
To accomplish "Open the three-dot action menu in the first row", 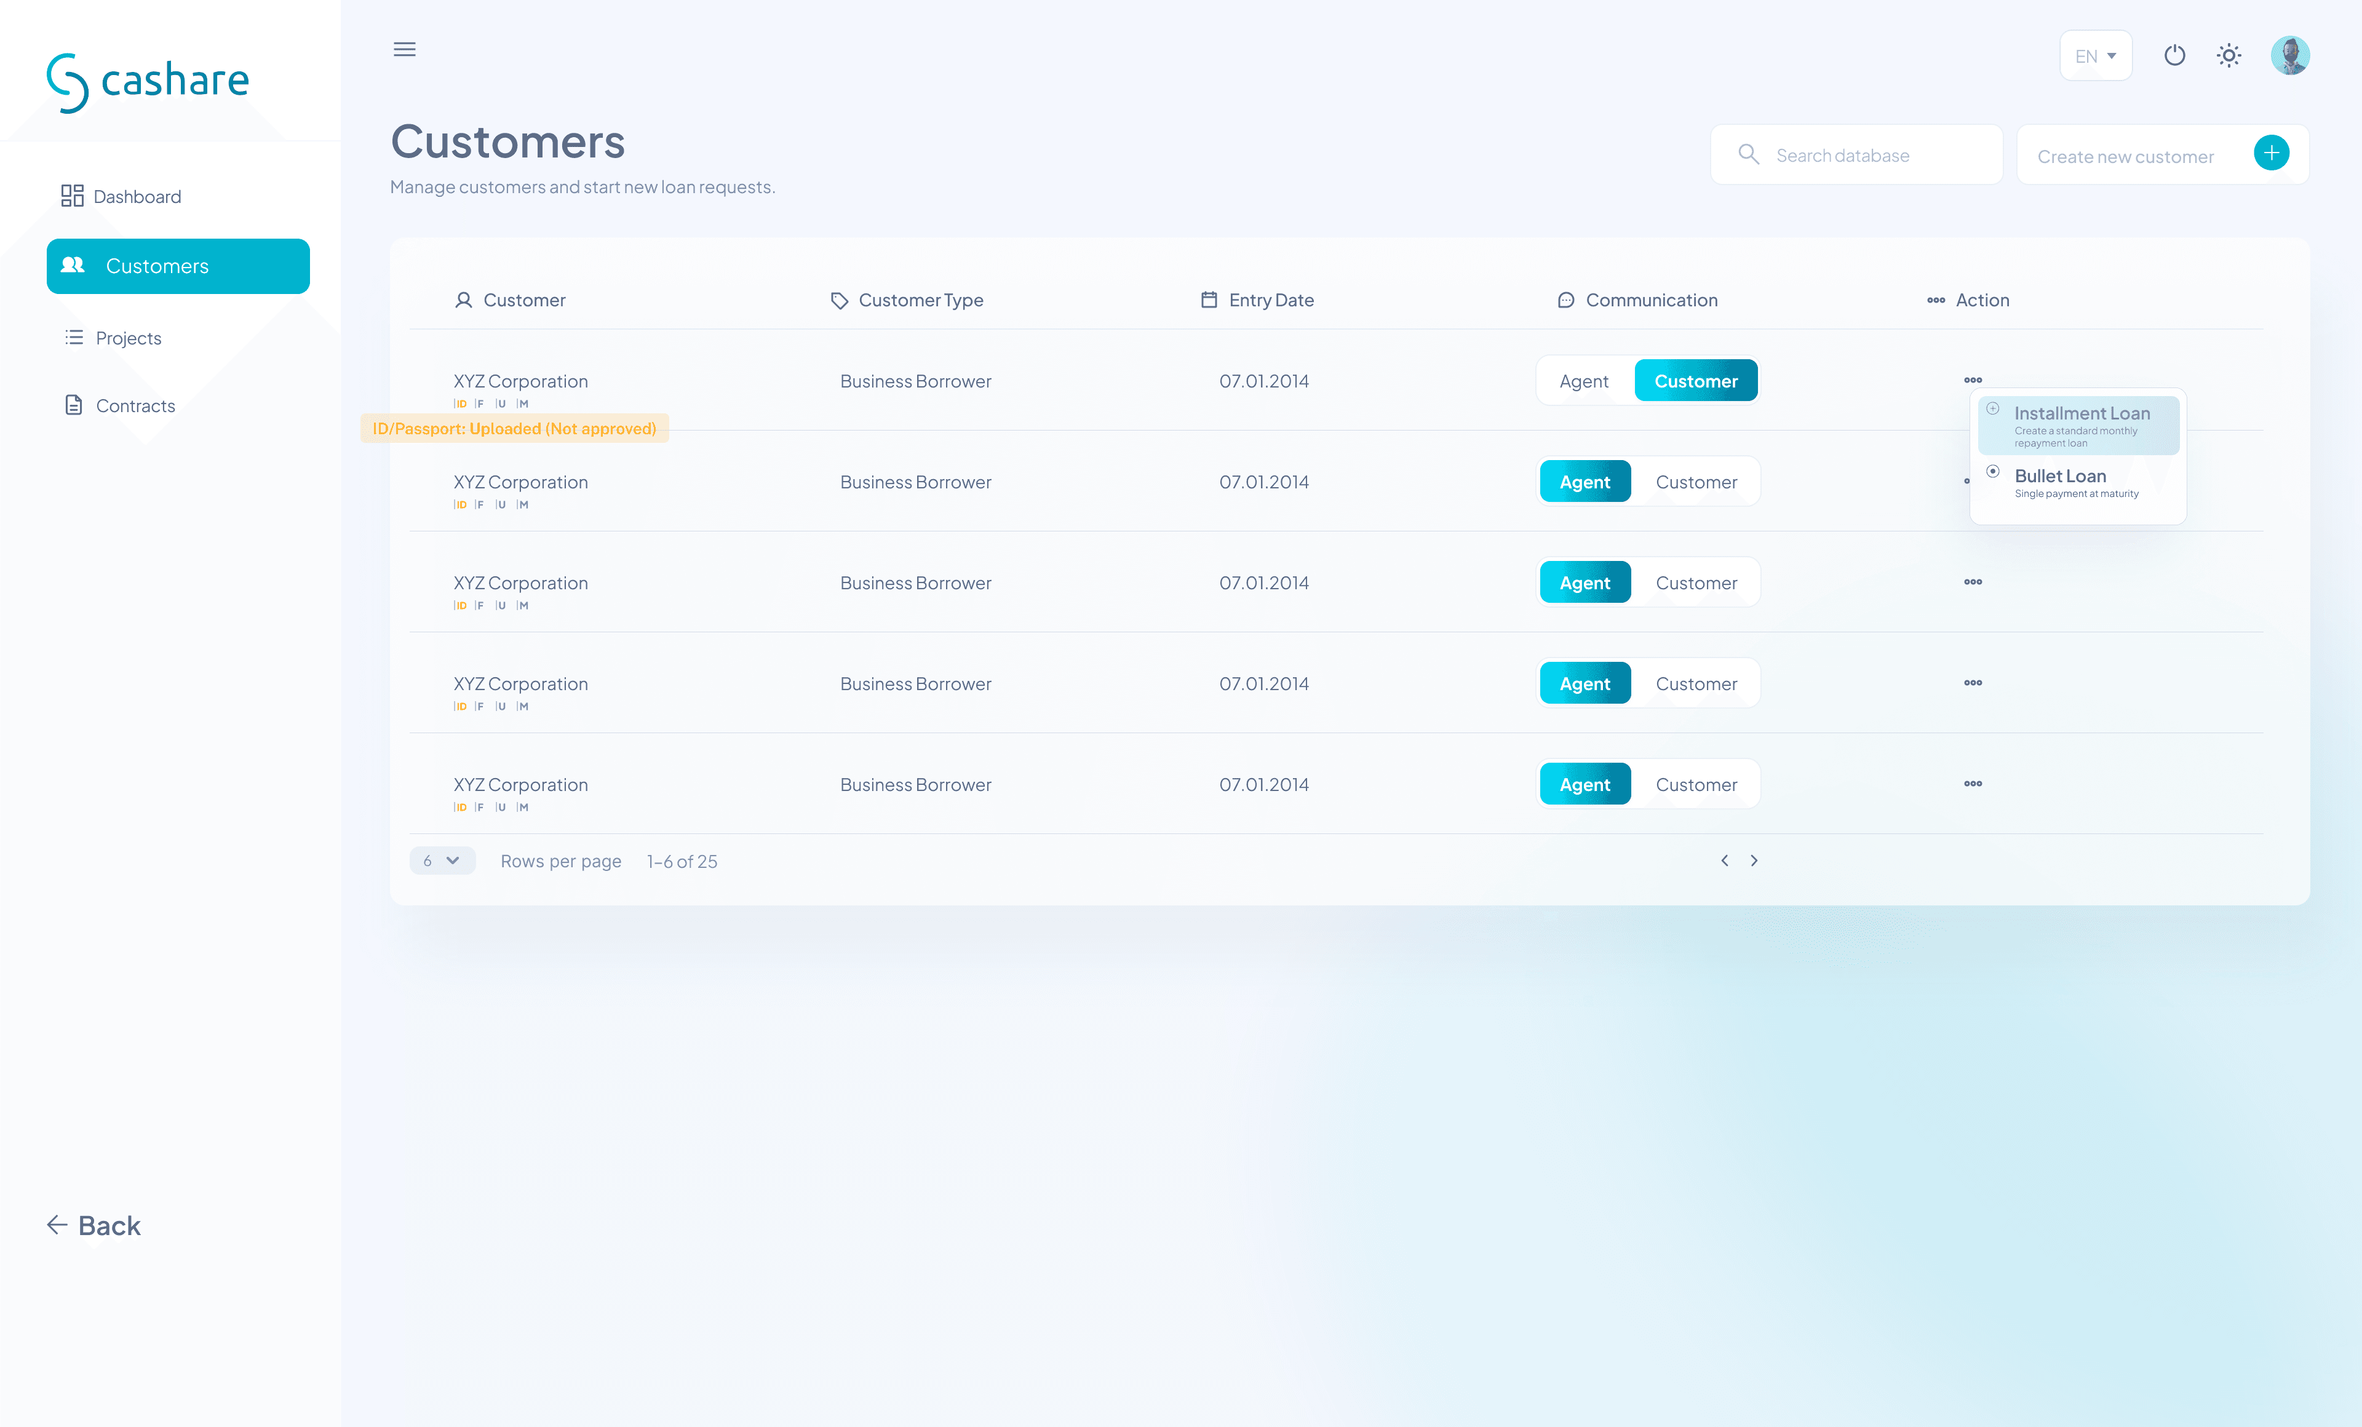I will coord(1973,381).
